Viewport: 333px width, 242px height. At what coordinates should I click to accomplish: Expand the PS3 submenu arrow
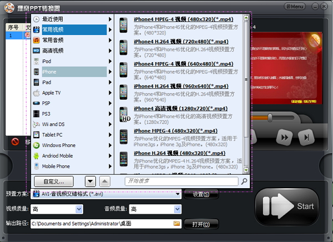pos(110,114)
